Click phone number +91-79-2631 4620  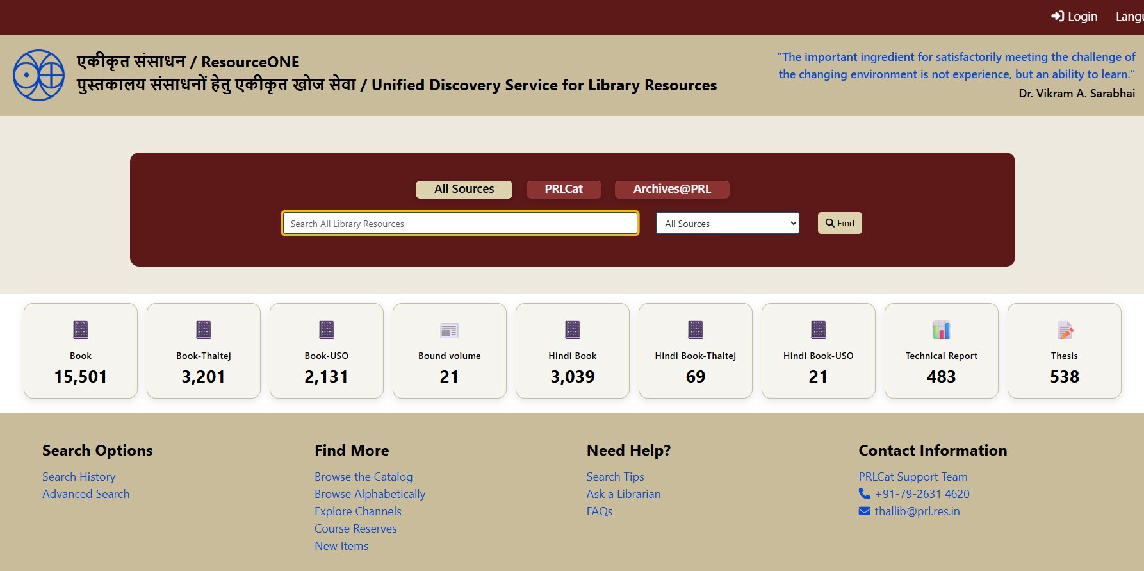922,494
